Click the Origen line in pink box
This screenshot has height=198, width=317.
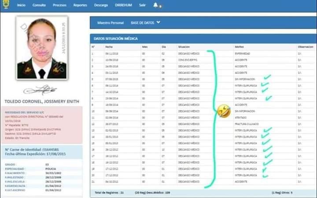(33, 129)
